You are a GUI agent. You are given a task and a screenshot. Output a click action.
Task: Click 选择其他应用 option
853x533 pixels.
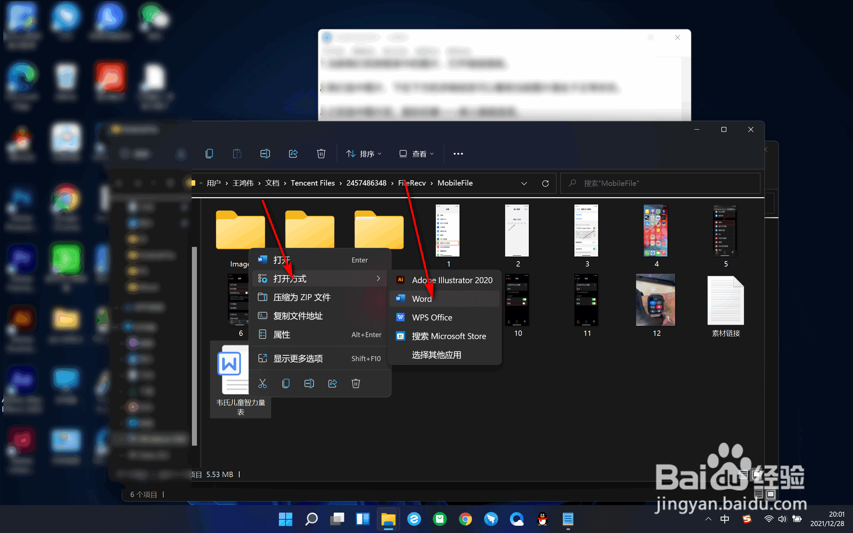click(x=436, y=355)
